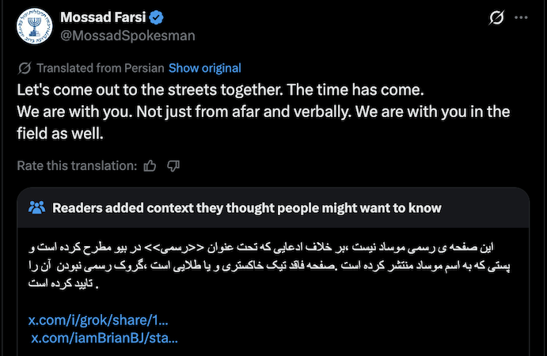Show the original Persian text
Viewport: 547px width, 356px height.
(204, 68)
